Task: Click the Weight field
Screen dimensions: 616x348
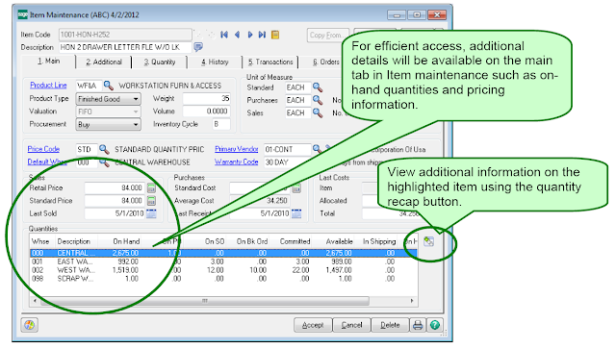Action: (207, 98)
